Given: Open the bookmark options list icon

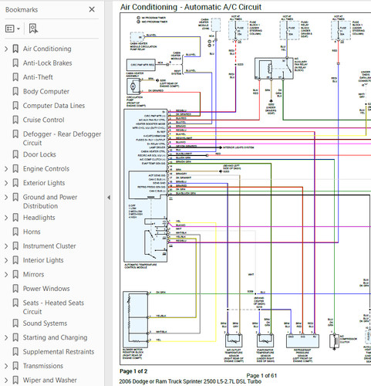Looking at the screenshot, I should point(12,29).
